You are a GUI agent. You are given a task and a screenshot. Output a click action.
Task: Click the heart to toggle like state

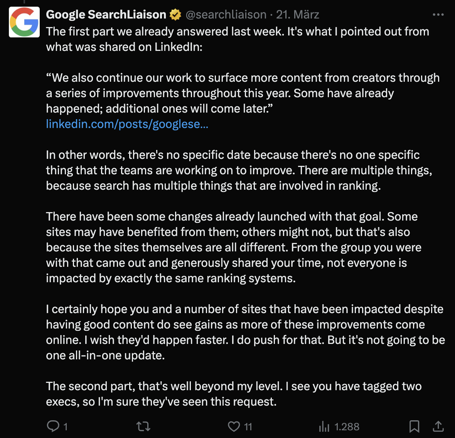[x=234, y=426]
